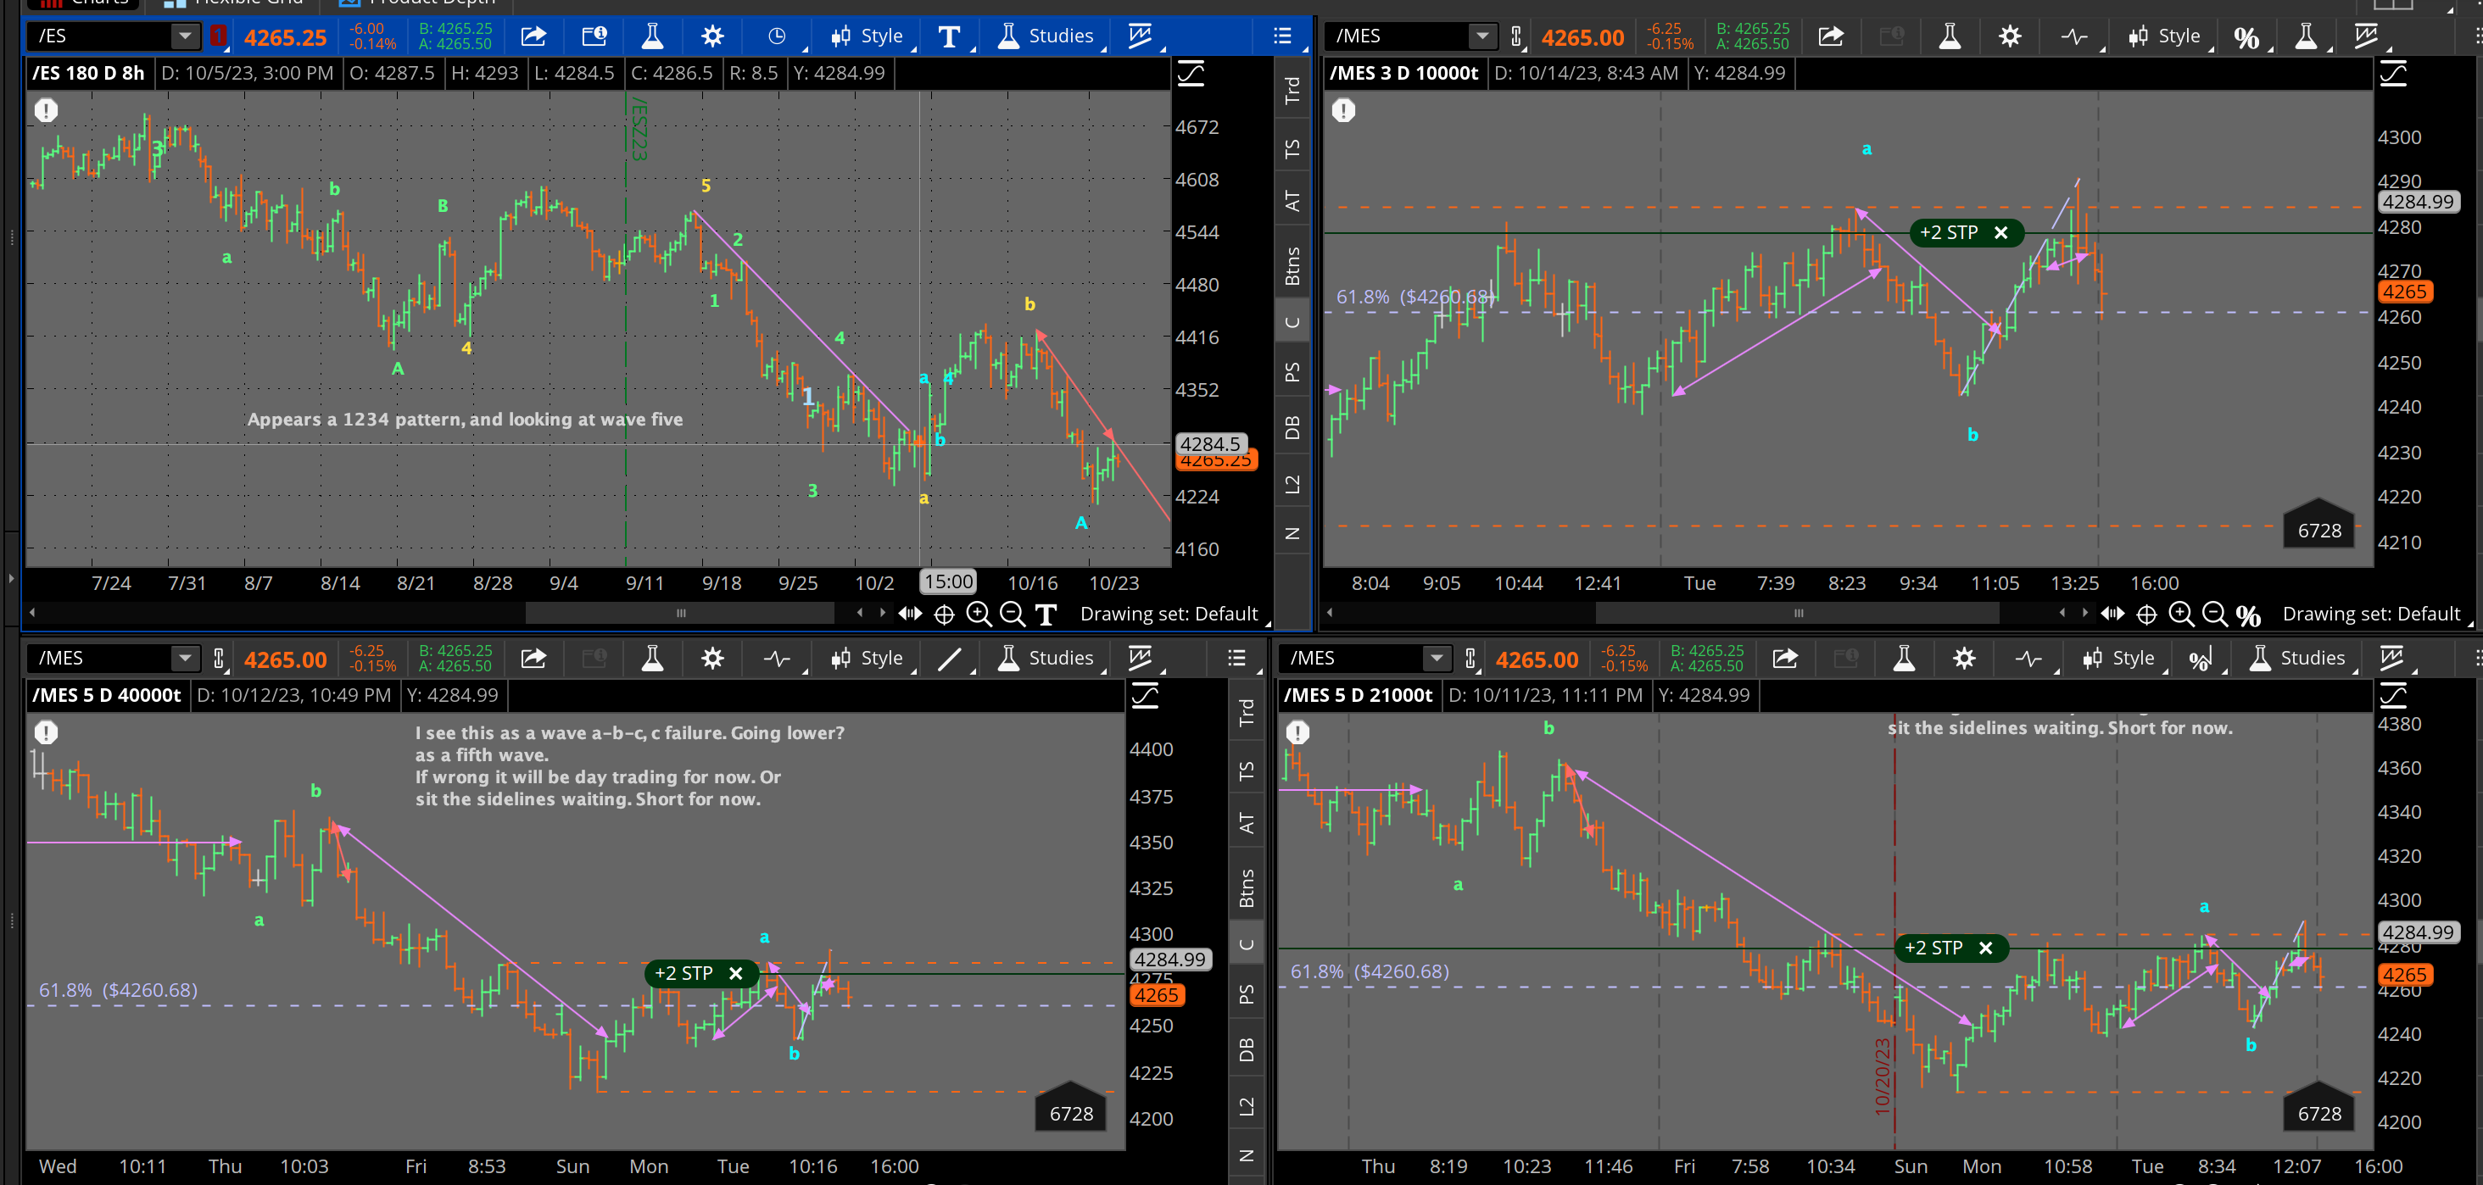2483x1185 pixels.
Task: Open chart settings gear in /ES chart
Action: pyautogui.click(x=712, y=36)
